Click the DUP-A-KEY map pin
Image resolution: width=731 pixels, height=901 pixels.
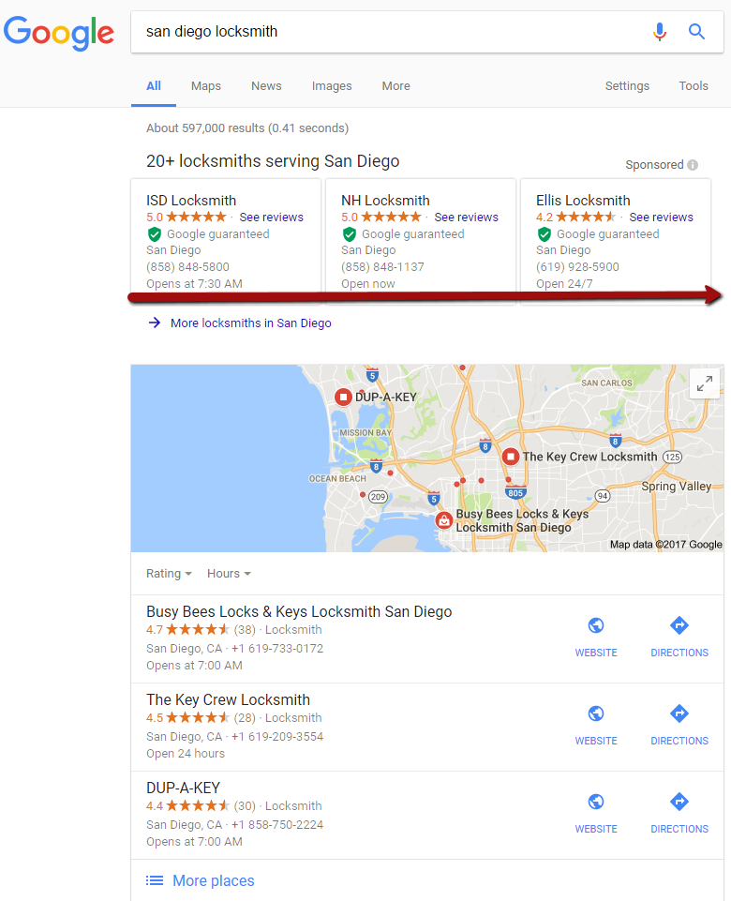click(343, 398)
